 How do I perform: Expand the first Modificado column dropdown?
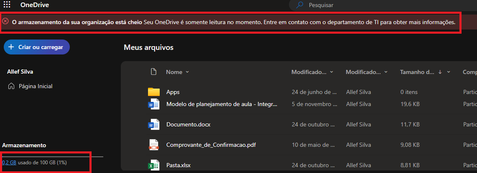click(332, 72)
